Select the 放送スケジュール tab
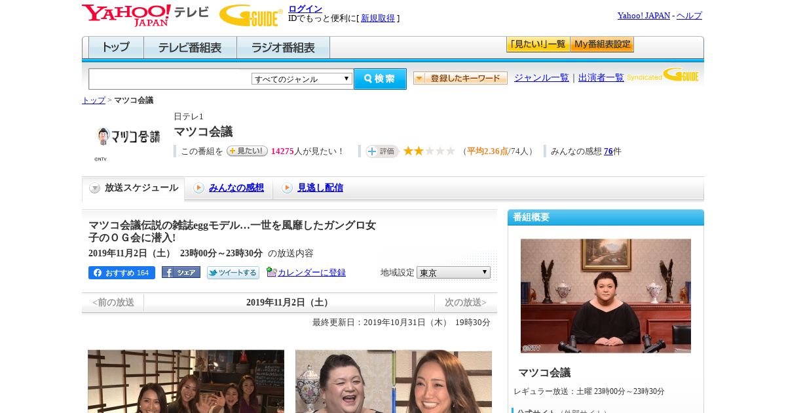786x413 pixels. [133, 188]
